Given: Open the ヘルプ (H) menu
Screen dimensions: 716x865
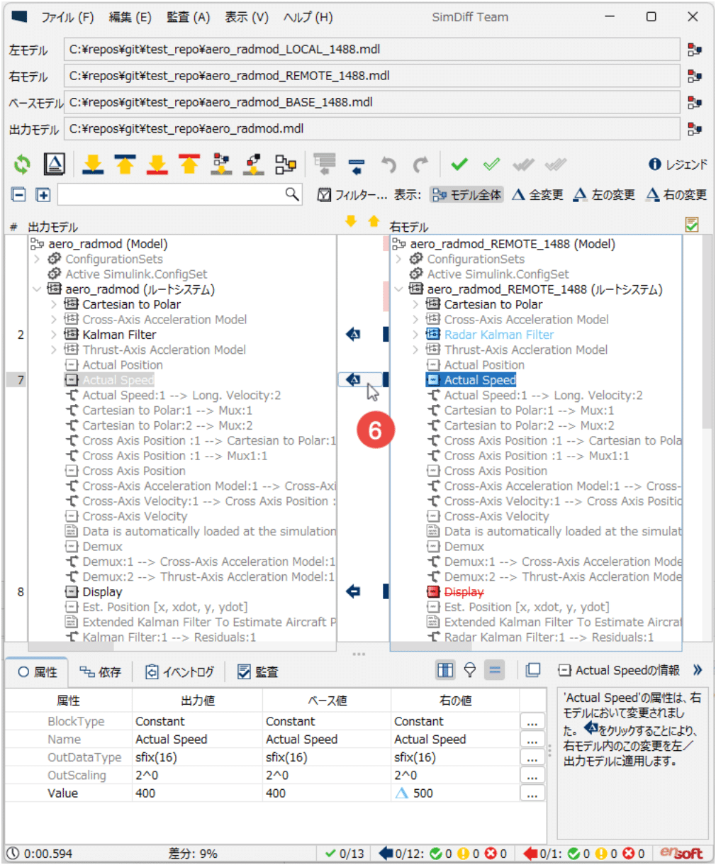Looking at the screenshot, I should 308,17.
